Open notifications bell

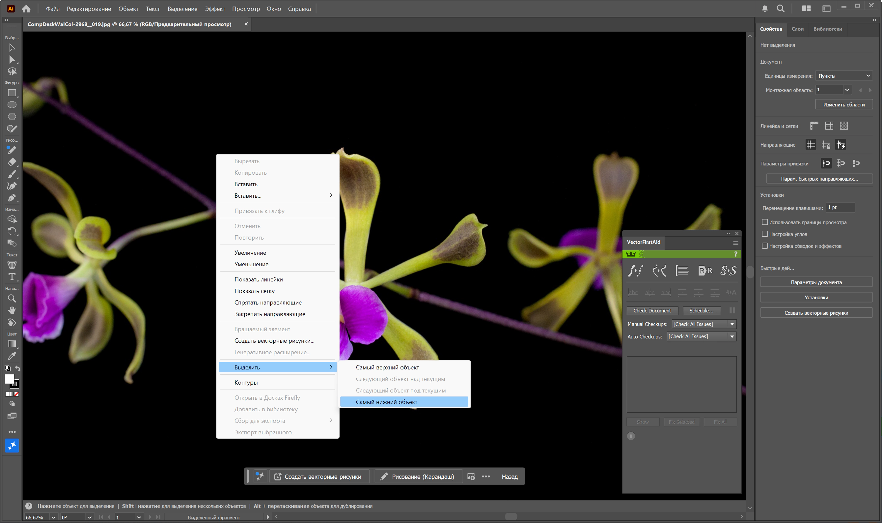point(765,9)
